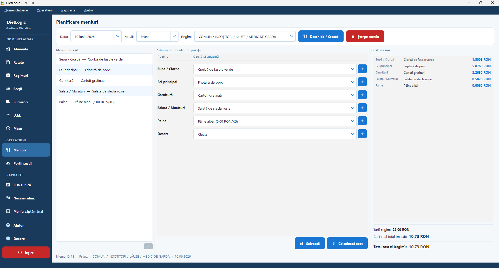Viewport: 499px width, 268px height.
Task: Add the Desert item with plus
Action: pyautogui.click(x=362, y=134)
